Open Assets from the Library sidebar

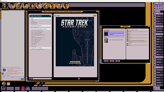tap(159, 19)
